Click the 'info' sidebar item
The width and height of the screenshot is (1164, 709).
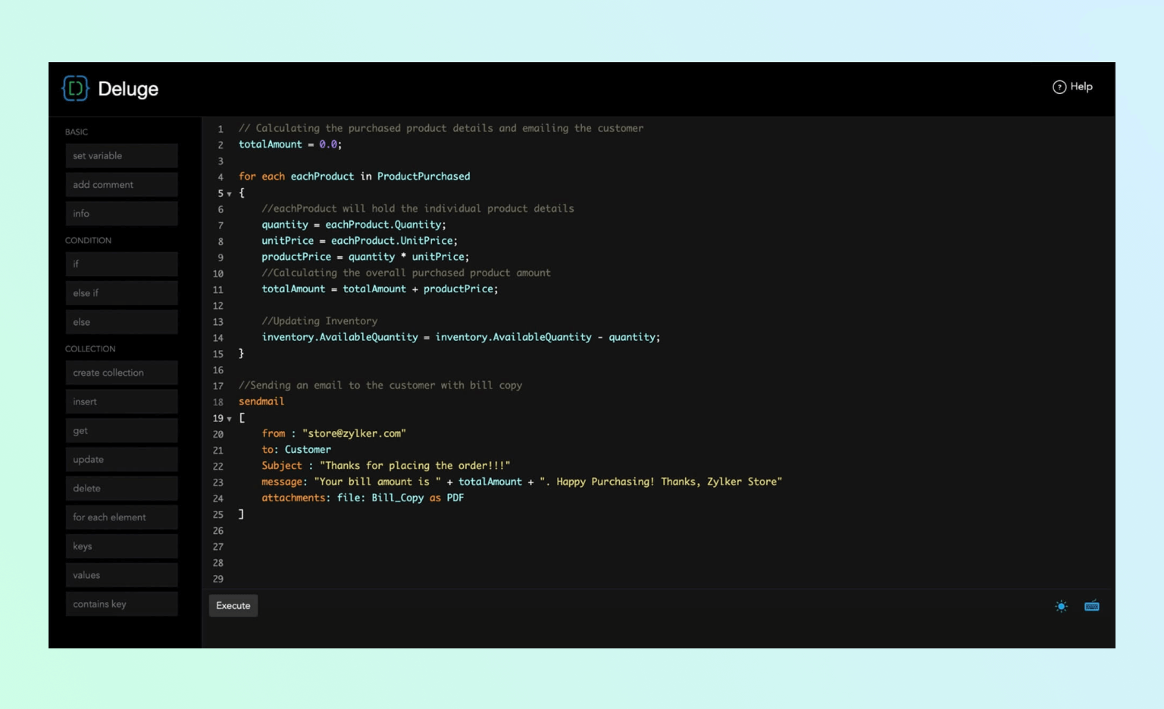[x=121, y=214]
